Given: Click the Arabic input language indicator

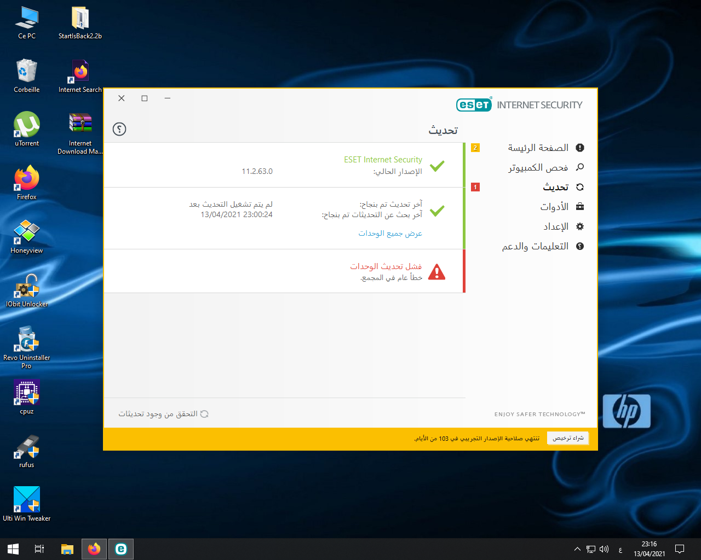Looking at the screenshot, I should click(620, 549).
